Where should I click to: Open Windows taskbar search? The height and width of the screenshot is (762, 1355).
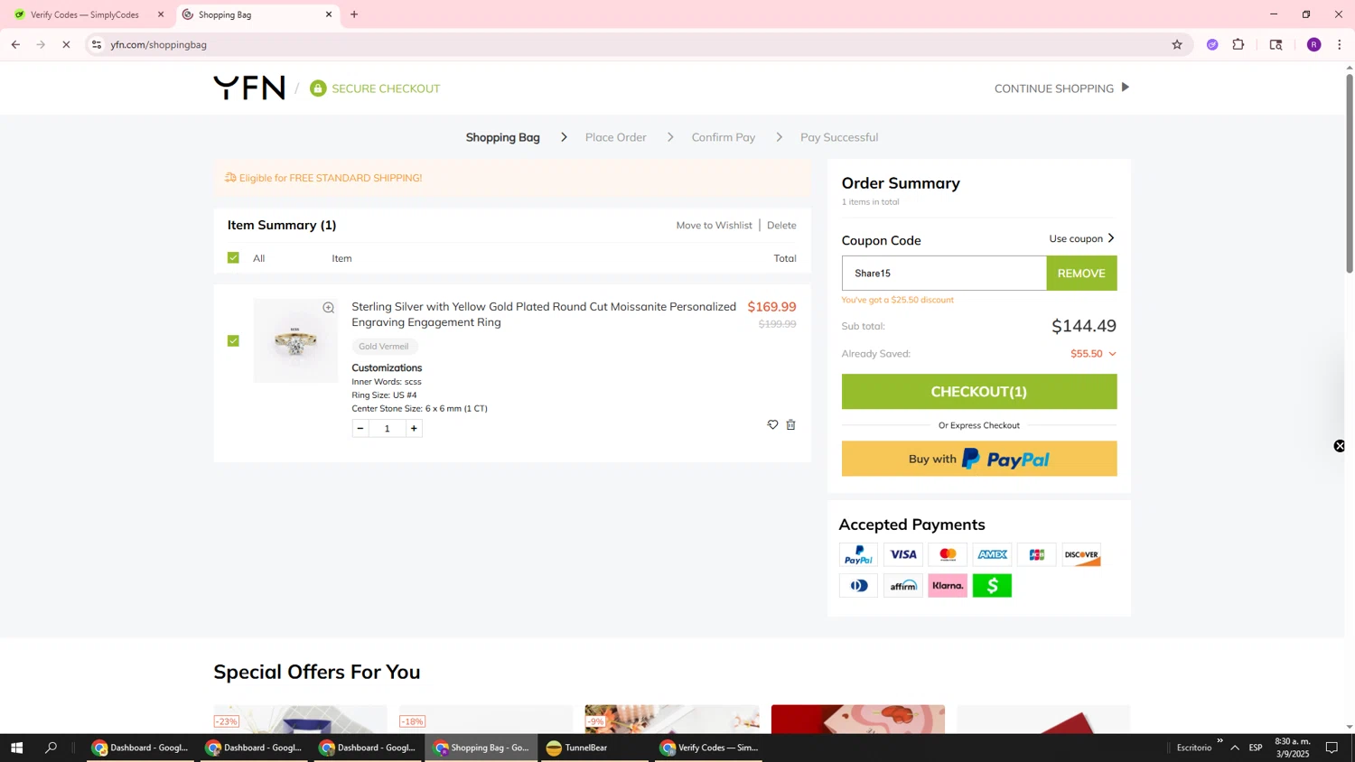point(51,748)
